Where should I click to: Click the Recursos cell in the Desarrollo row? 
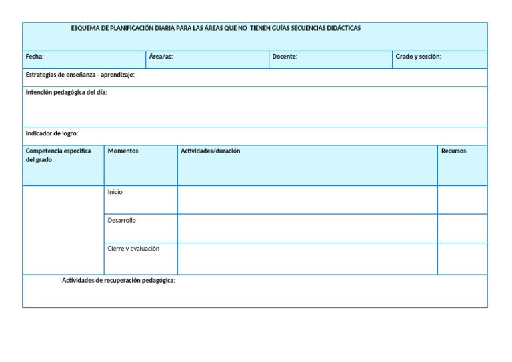[463, 229]
